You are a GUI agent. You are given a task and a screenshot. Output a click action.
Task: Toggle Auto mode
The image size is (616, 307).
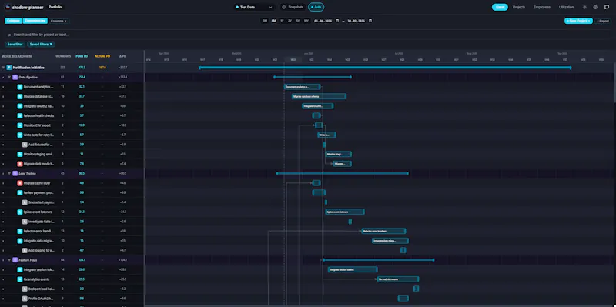[316, 7]
